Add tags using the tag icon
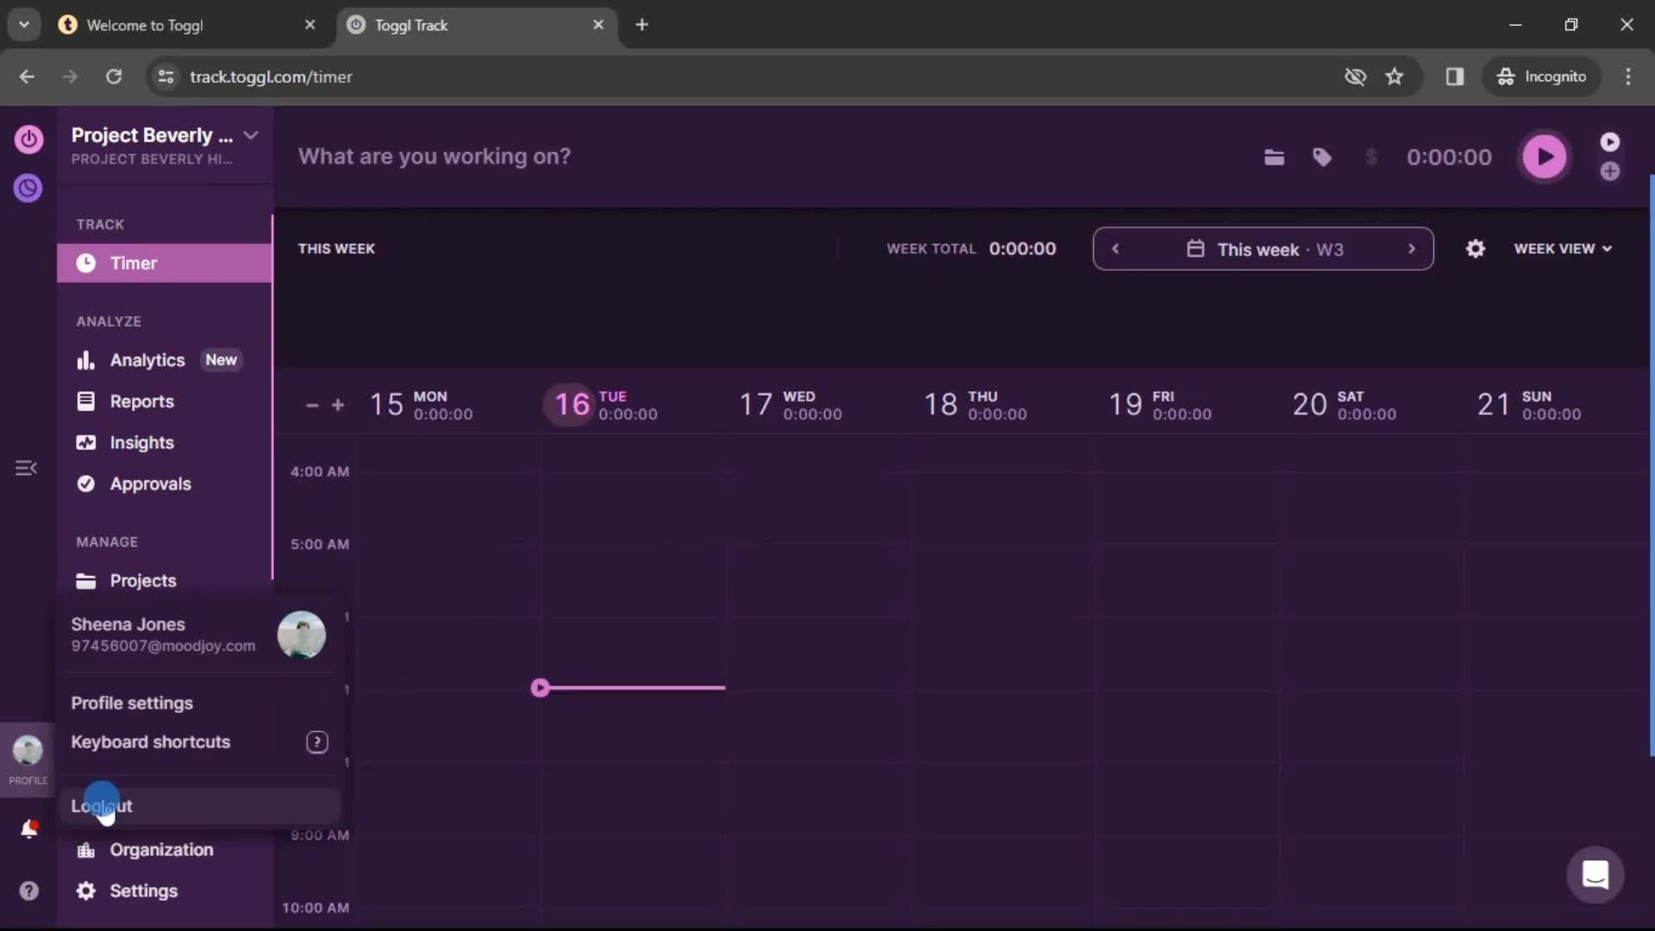The width and height of the screenshot is (1655, 931). [x=1322, y=157]
